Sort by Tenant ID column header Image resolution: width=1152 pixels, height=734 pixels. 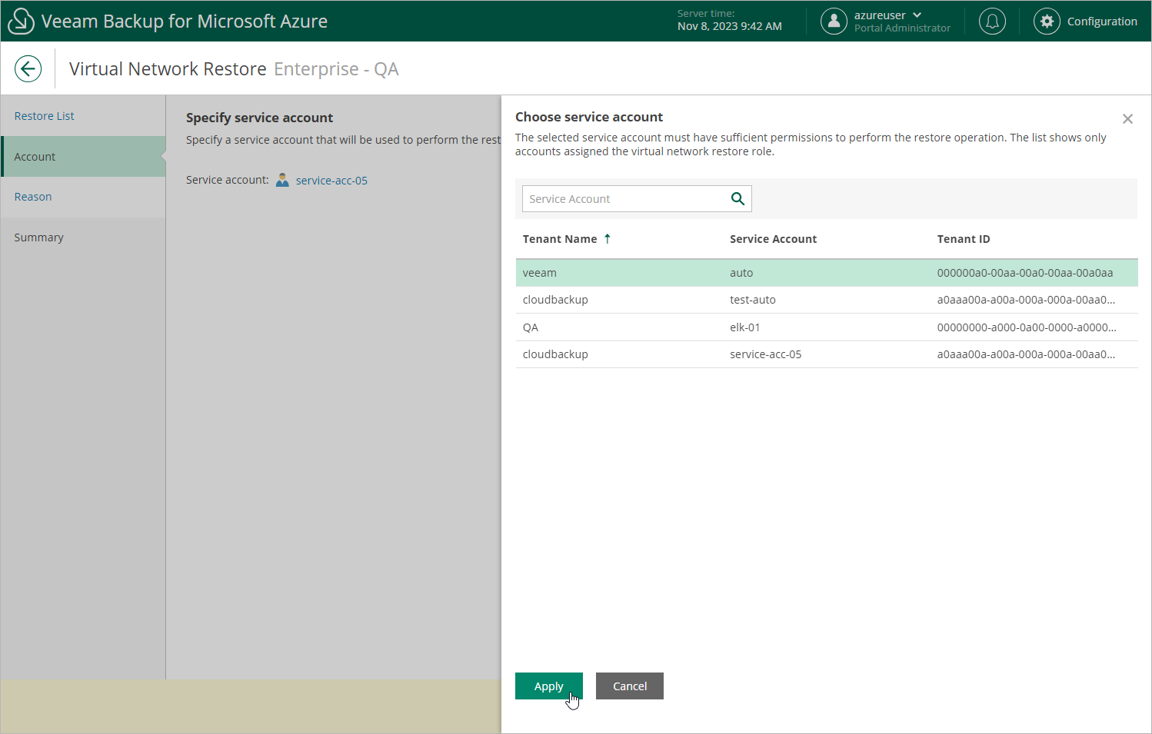(964, 239)
